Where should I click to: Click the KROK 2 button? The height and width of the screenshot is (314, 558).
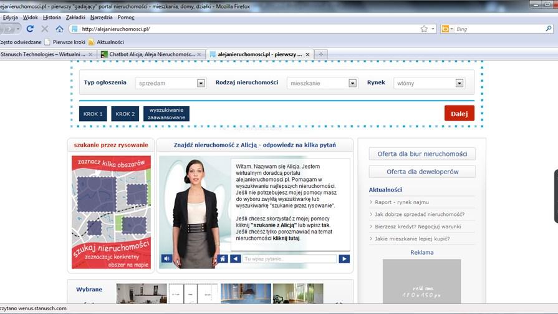[x=125, y=114]
